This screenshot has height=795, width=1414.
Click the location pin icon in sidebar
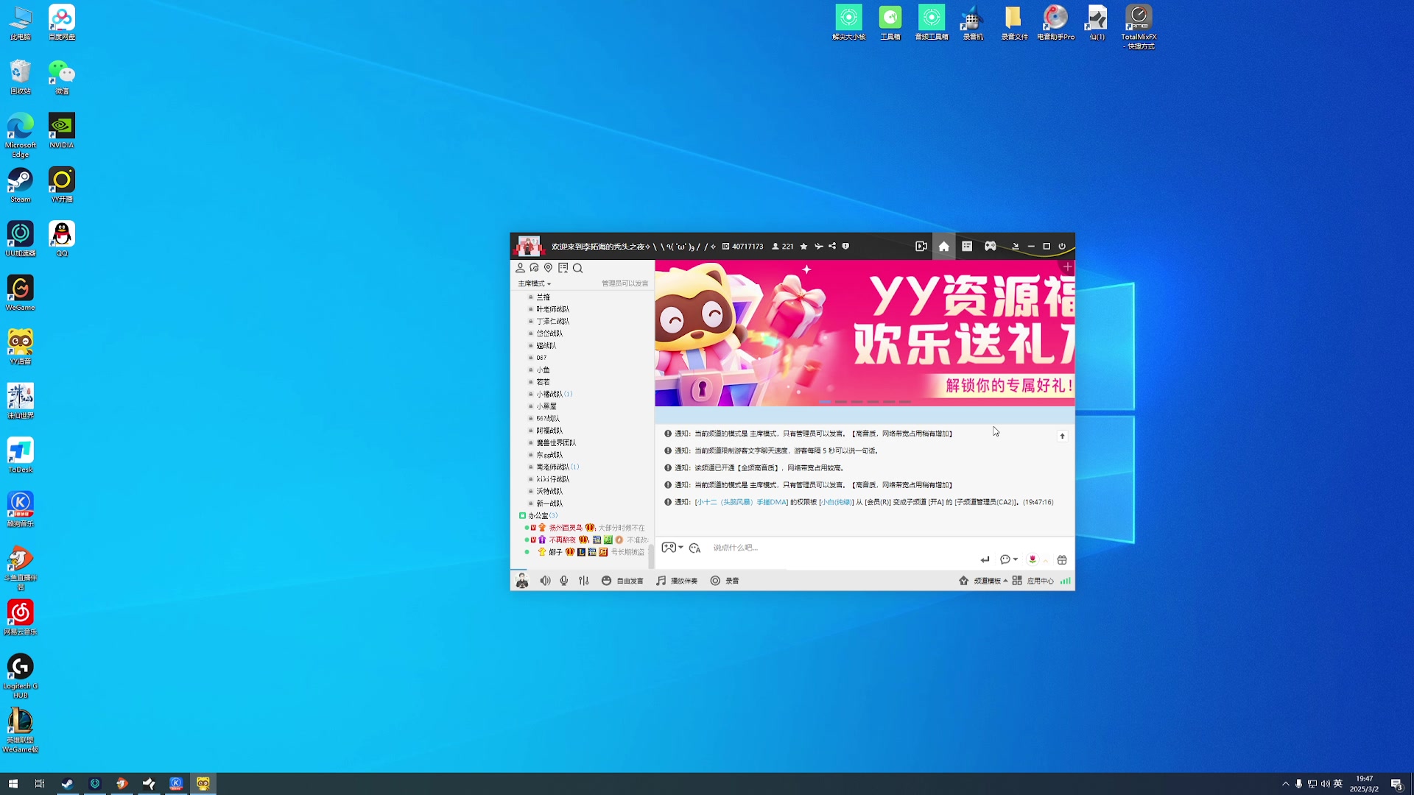pyautogui.click(x=548, y=269)
